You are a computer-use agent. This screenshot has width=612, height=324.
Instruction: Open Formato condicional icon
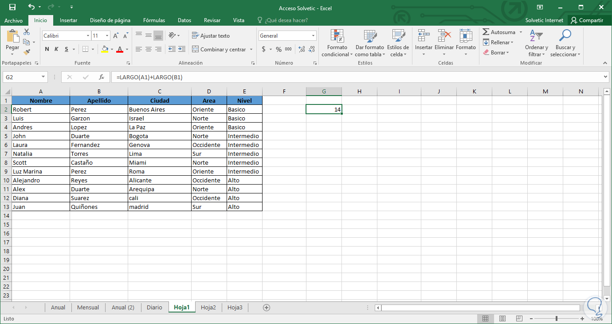[x=337, y=36]
